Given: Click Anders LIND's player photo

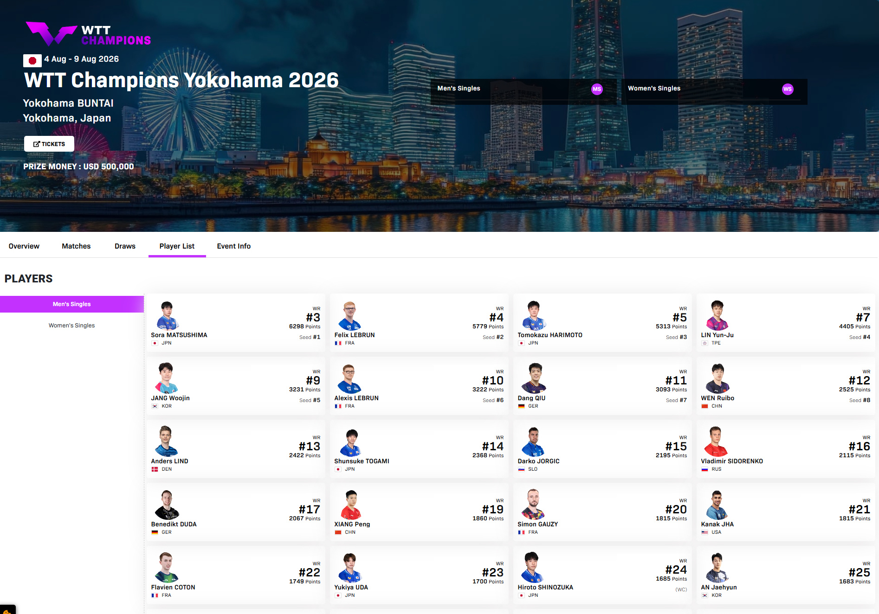Looking at the screenshot, I should point(166,441).
